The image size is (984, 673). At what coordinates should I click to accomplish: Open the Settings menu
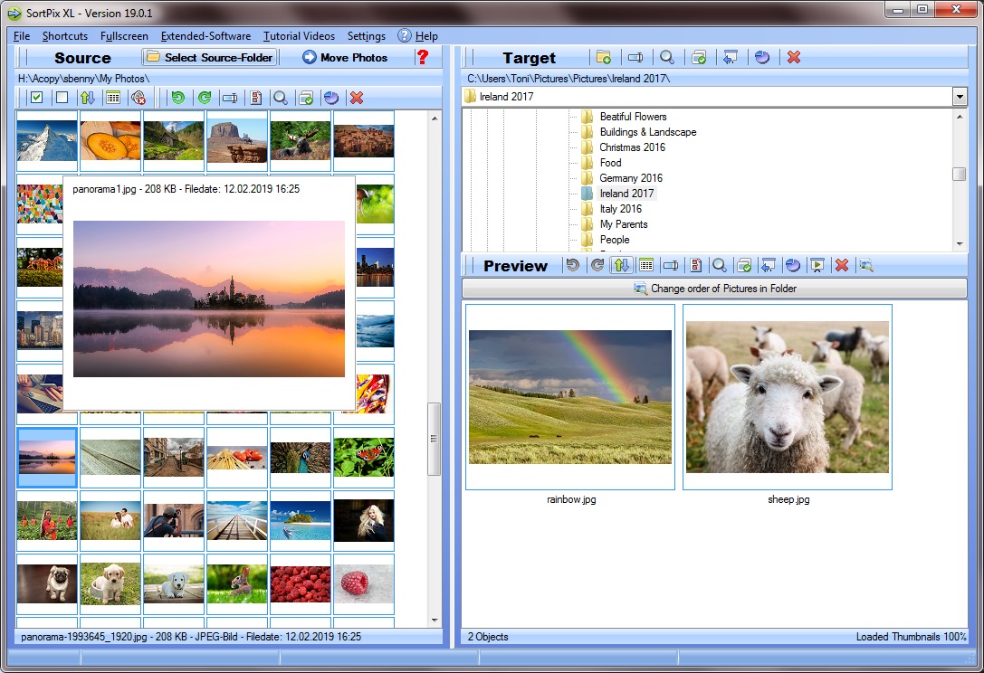[x=366, y=36]
